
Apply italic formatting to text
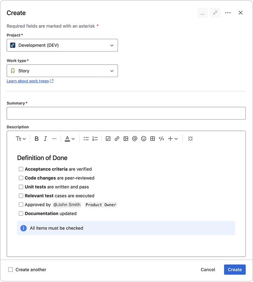(45, 139)
